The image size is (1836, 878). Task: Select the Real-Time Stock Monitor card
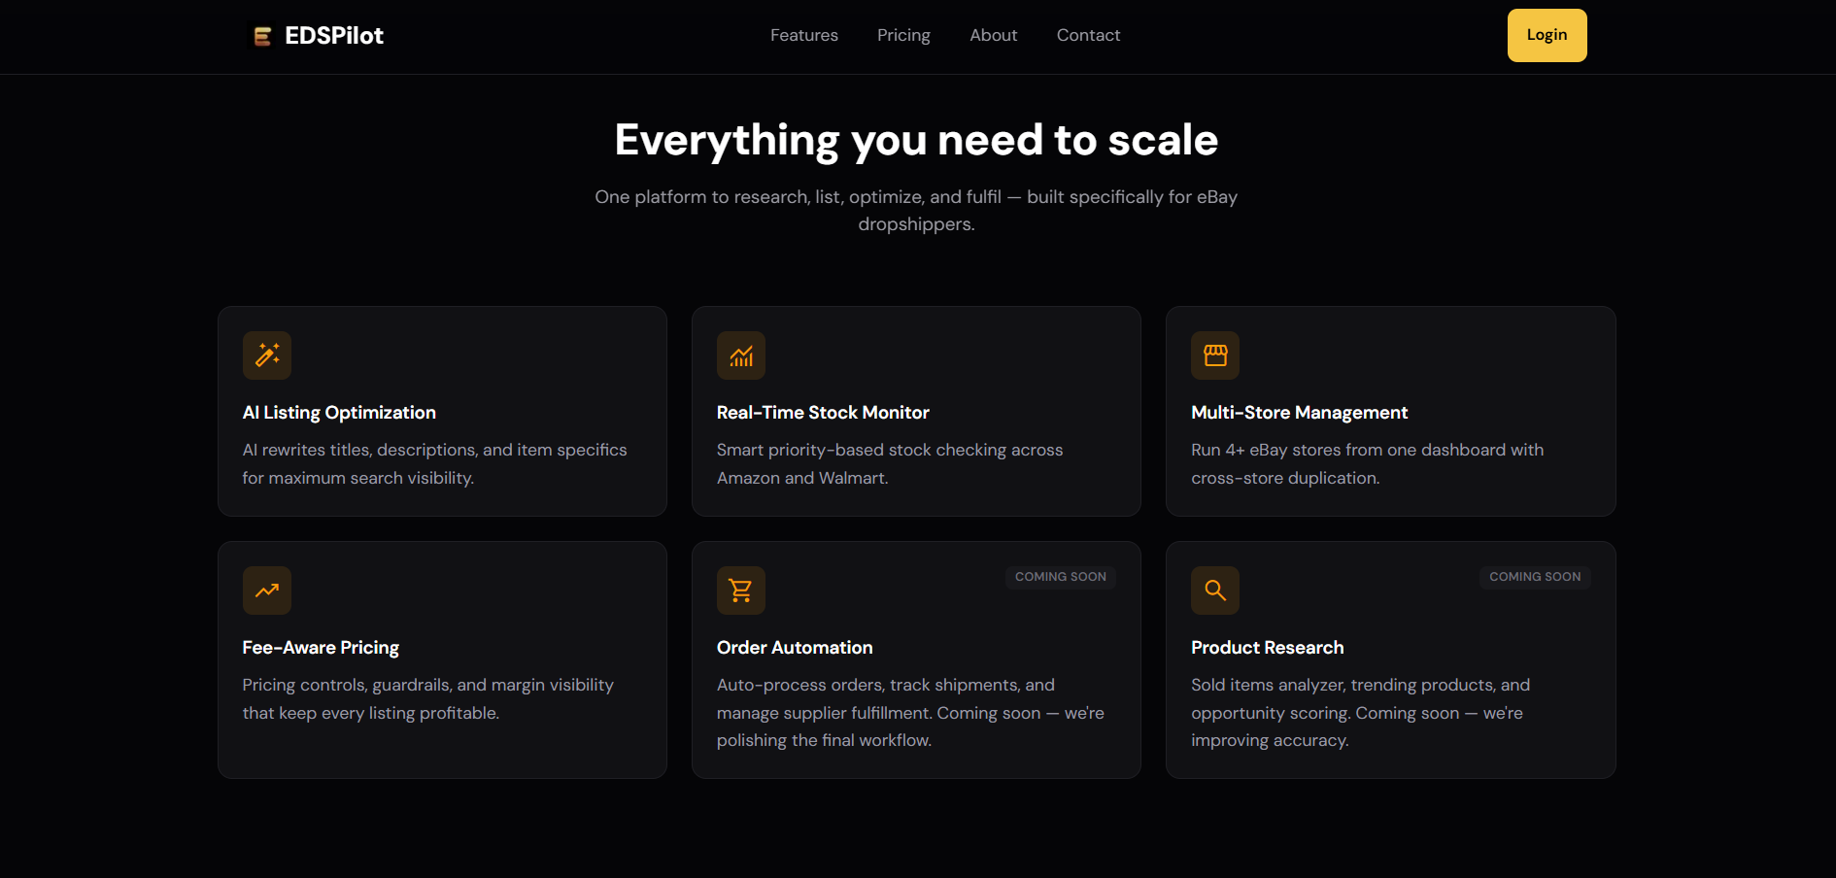point(916,411)
